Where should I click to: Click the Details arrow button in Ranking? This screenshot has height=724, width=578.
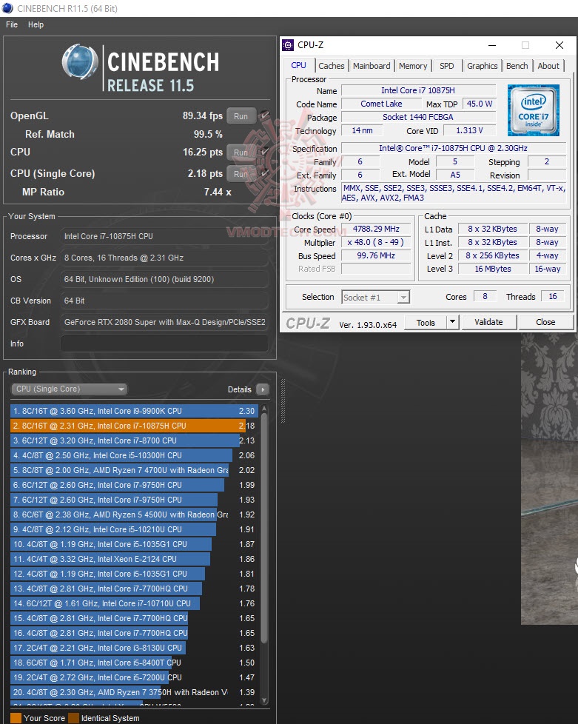click(x=263, y=389)
